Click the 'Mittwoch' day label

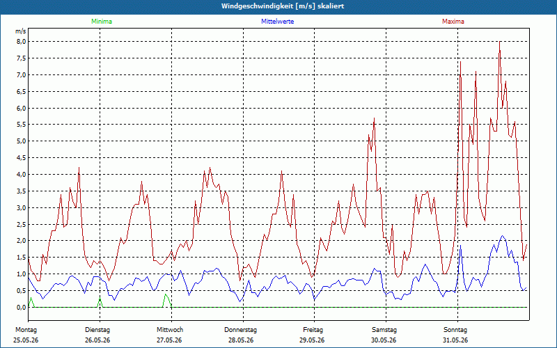pos(170,330)
